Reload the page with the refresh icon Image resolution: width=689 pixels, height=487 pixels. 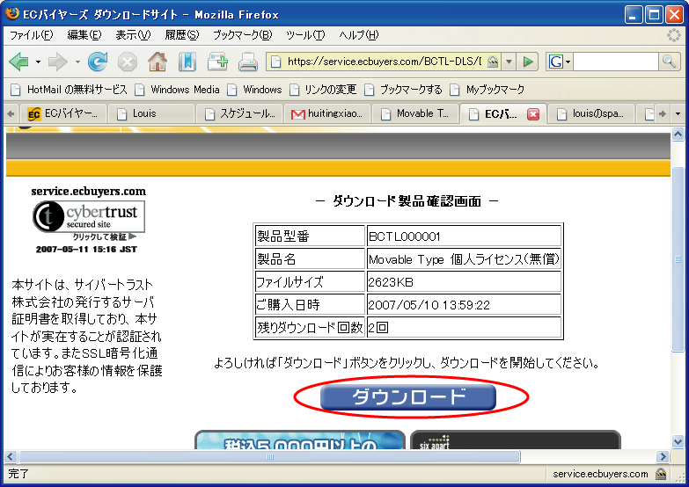(98, 62)
